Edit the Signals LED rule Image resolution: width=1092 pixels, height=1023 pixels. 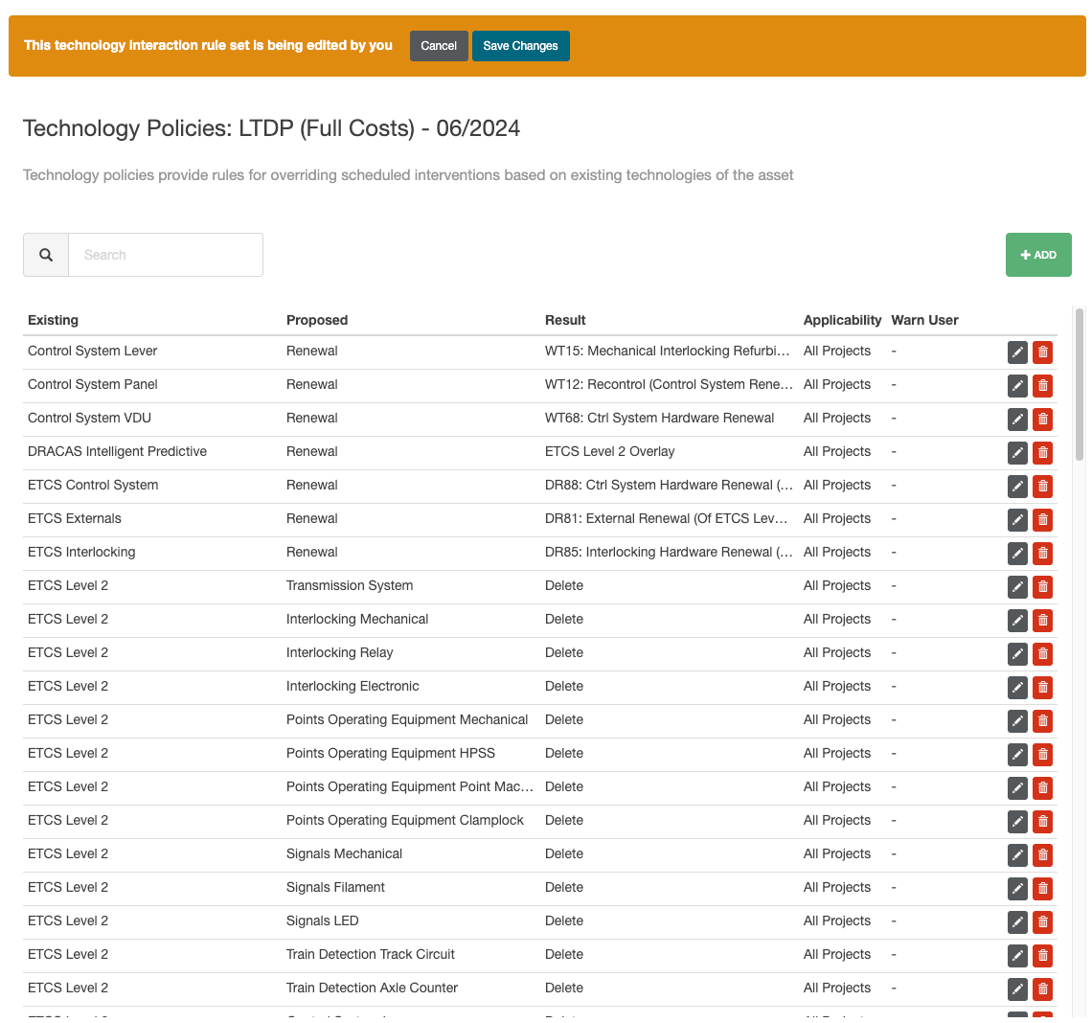pyautogui.click(x=1017, y=921)
